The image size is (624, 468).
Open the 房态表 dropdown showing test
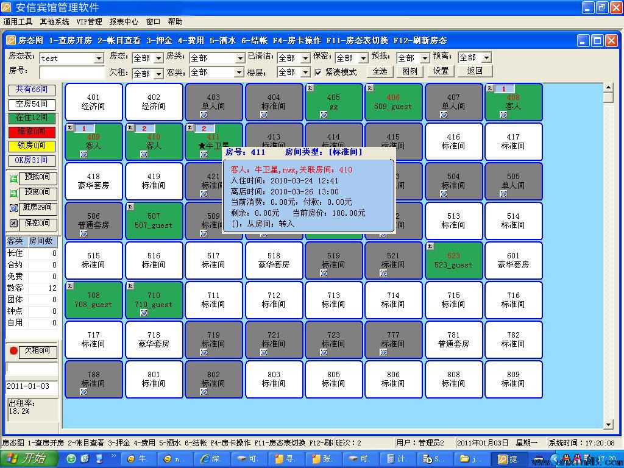pos(99,58)
